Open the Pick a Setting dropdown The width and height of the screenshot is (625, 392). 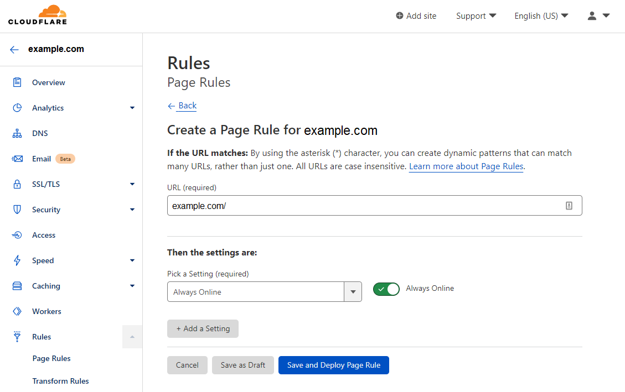tap(353, 291)
